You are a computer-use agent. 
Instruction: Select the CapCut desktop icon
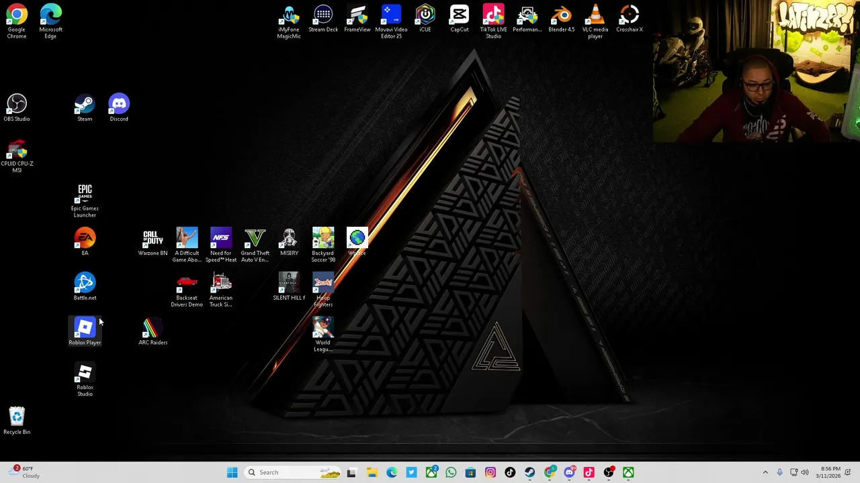(460, 18)
